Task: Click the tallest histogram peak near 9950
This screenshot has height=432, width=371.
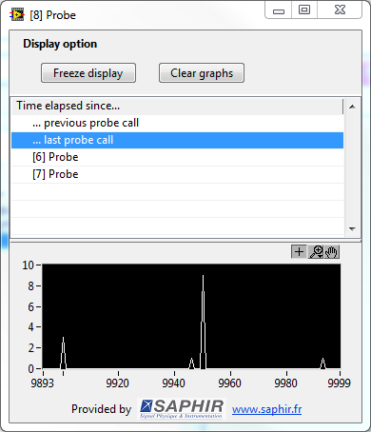Action: click(x=203, y=322)
